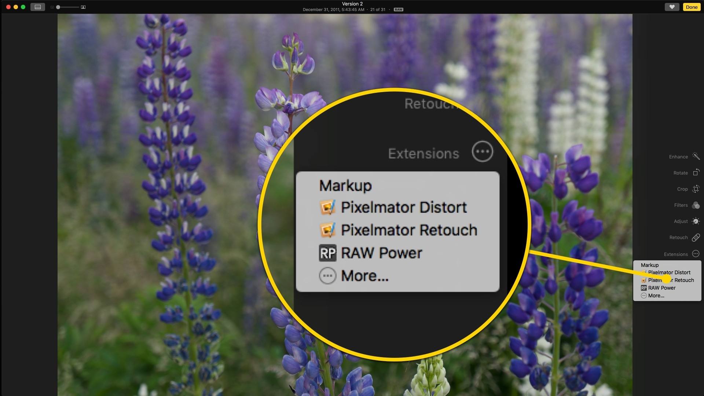Click the small zoom-out icon beside the slider

pyautogui.click(x=52, y=7)
